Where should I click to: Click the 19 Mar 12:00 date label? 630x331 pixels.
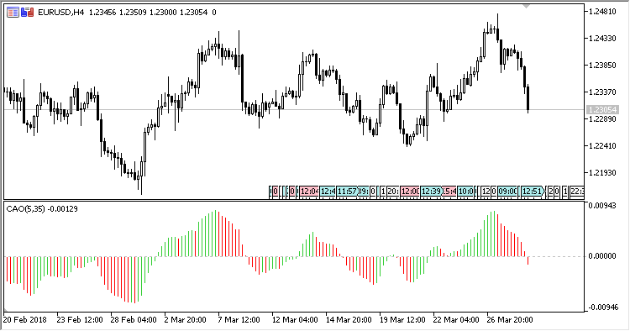(402, 320)
